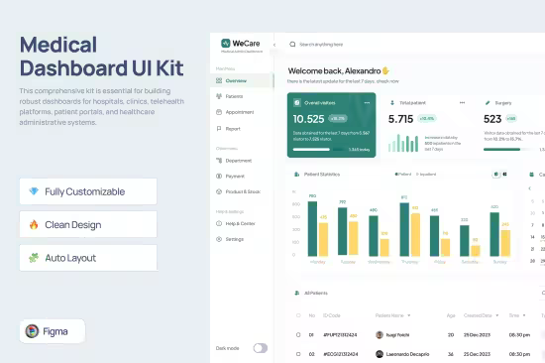The width and height of the screenshot is (545, 363).
Task: Click the '523' surgery value
Action: point(492,119)
